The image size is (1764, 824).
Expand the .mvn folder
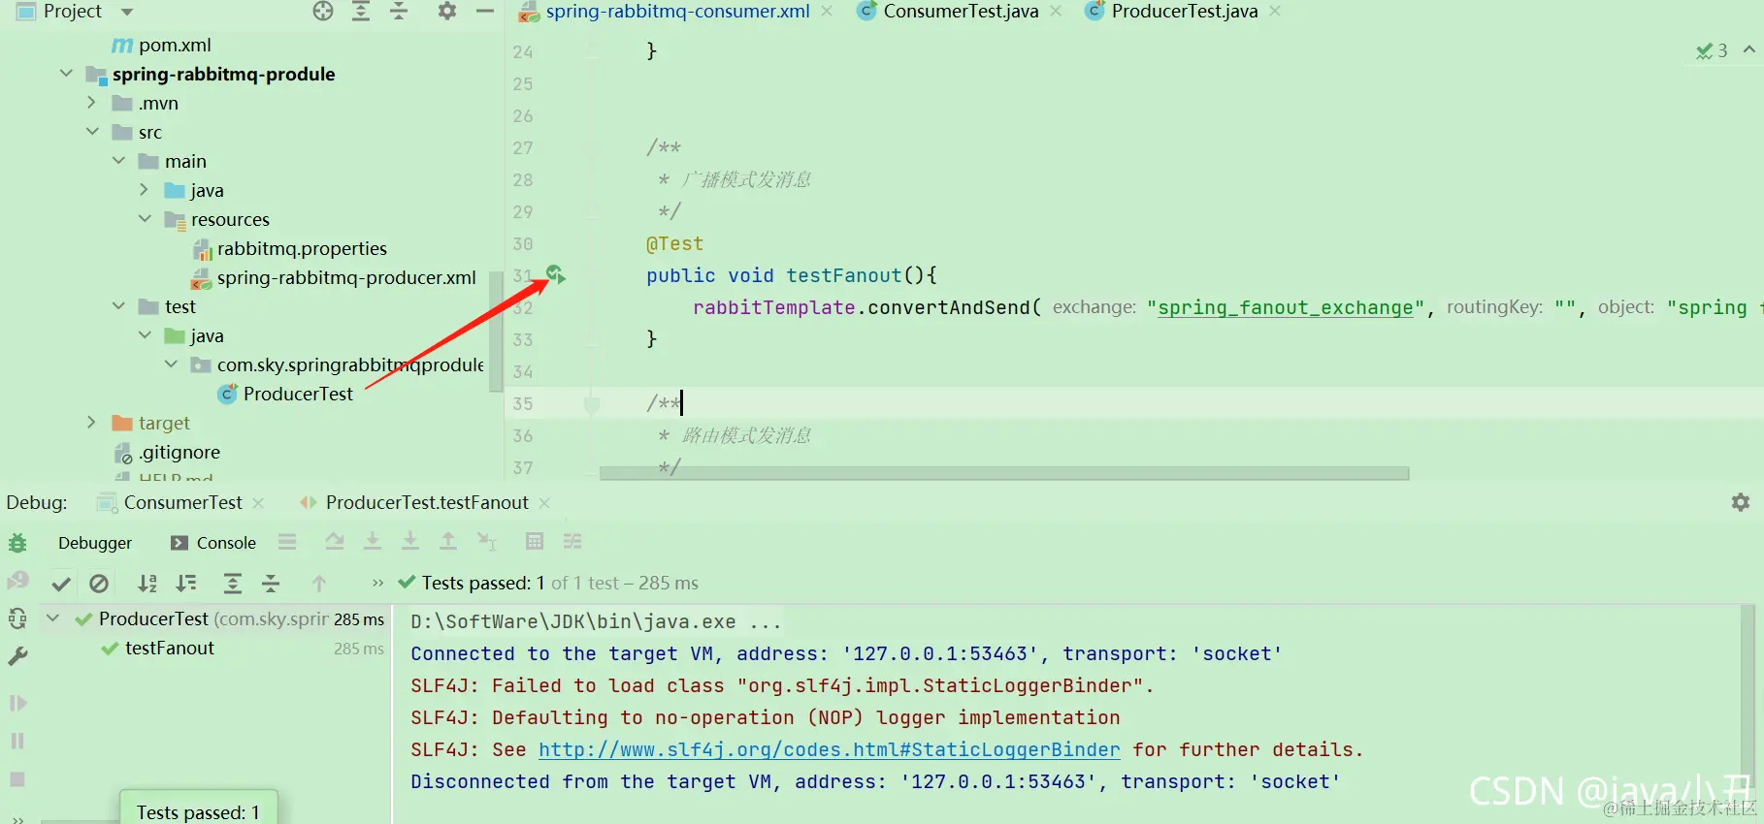[92, 103]
